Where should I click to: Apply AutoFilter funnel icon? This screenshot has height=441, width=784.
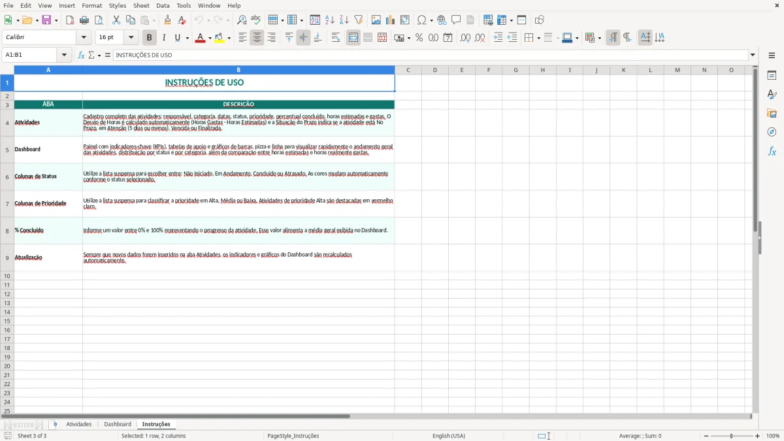tap(359, 20)
